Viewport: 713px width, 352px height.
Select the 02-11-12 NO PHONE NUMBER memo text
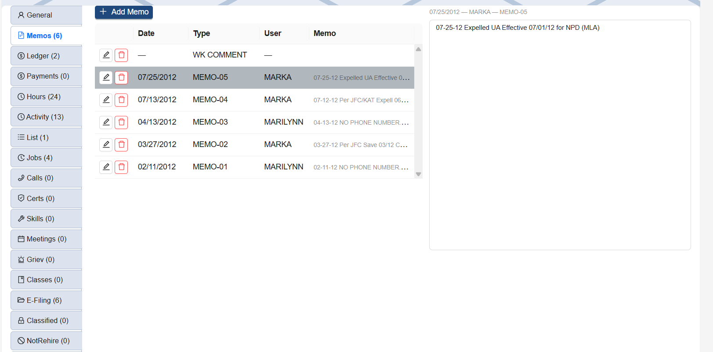tap(361, 167)
